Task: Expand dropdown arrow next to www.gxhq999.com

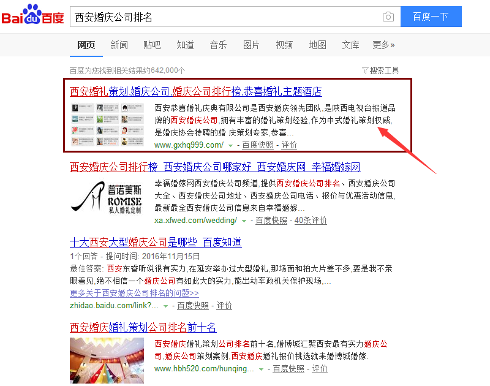Action: pos(231,146)
